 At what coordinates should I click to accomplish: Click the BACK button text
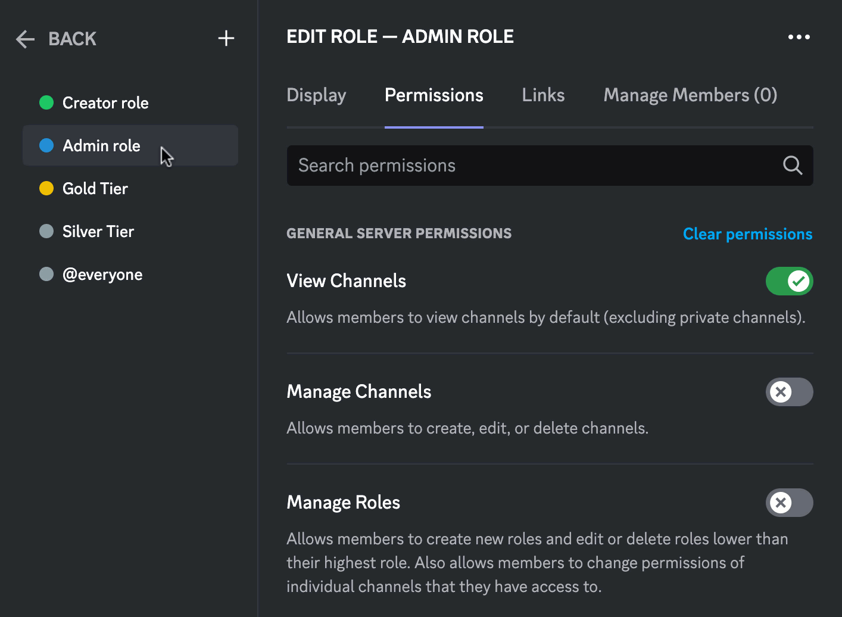click(72, 39)
